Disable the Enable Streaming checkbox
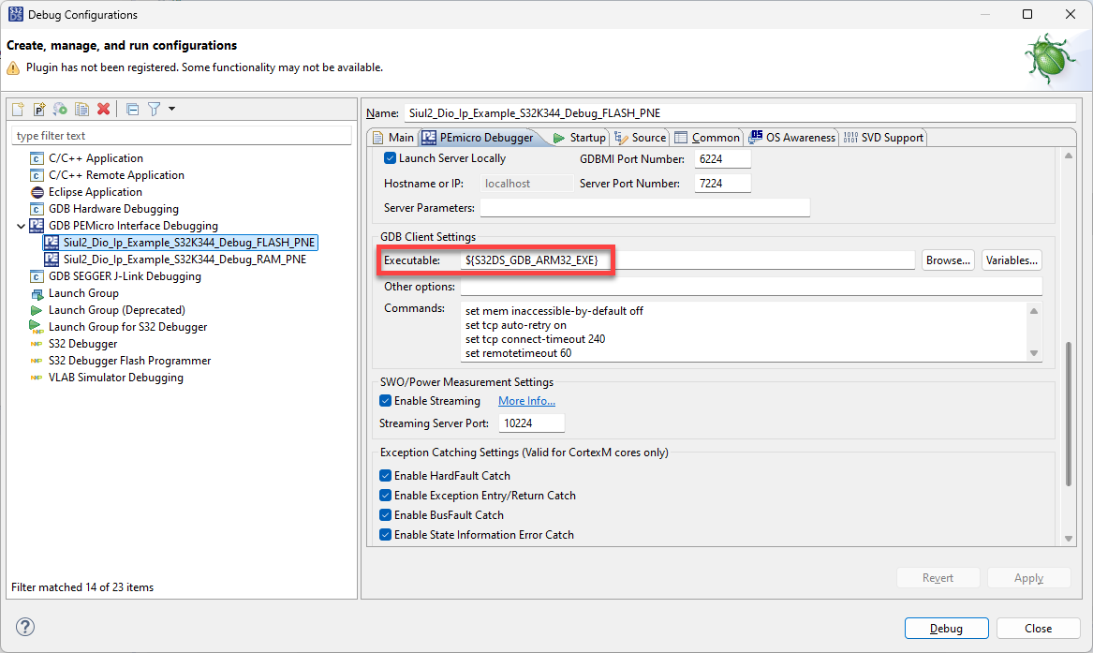 pos(386,401)
